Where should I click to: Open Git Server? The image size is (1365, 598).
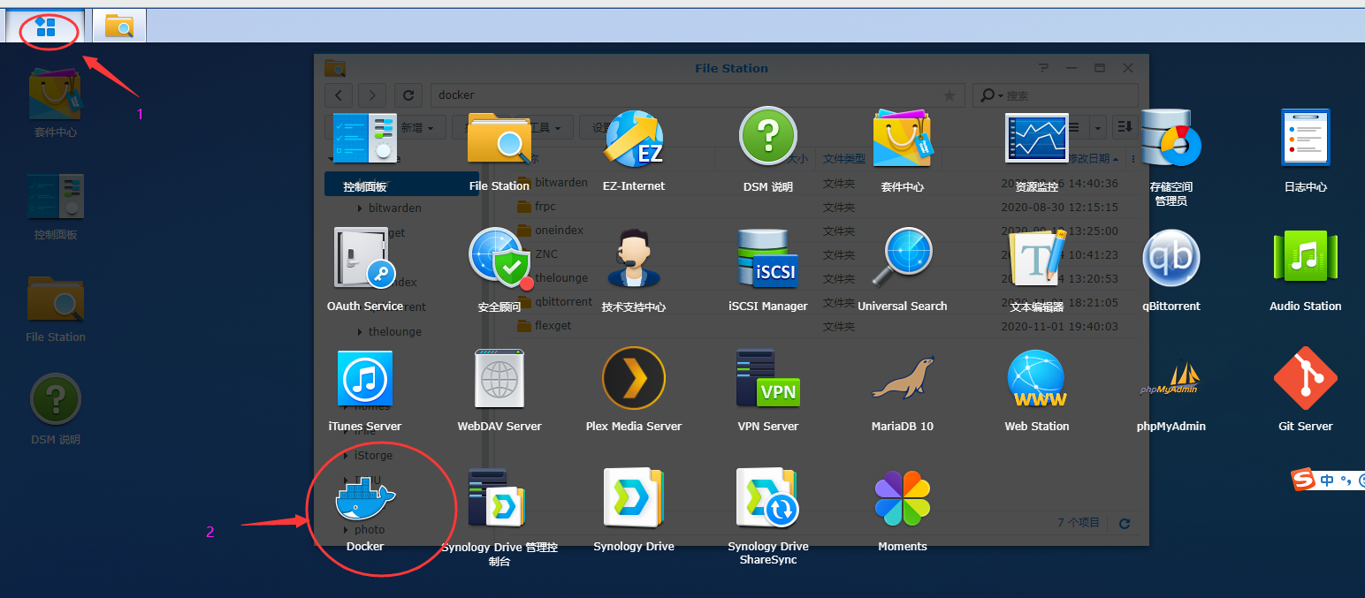click(1306, 390)
